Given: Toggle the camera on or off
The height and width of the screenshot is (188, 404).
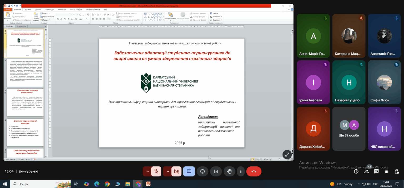Looking at the screenshot, I should point(176,171).
